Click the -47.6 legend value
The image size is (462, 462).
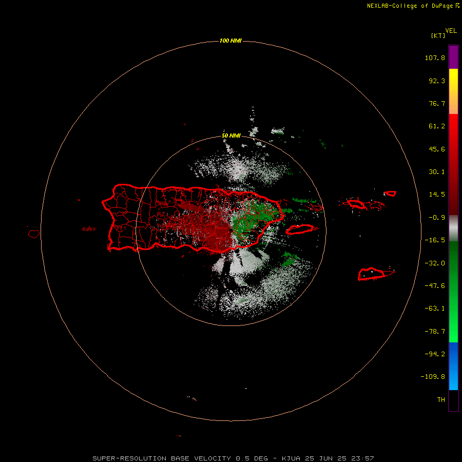click(x=435, y=286)
